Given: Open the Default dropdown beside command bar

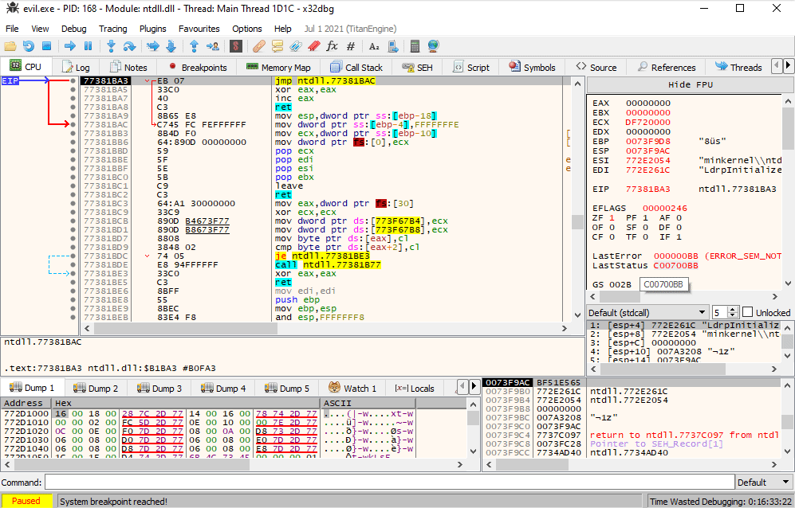Looking at the screenshot, I should point(765,483).
